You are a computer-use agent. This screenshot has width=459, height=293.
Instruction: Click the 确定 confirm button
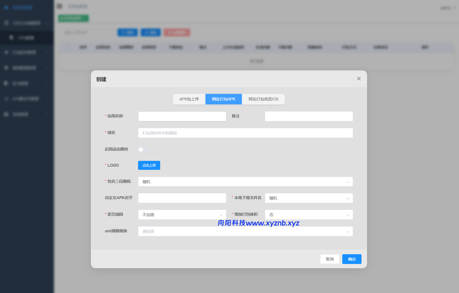351,259
